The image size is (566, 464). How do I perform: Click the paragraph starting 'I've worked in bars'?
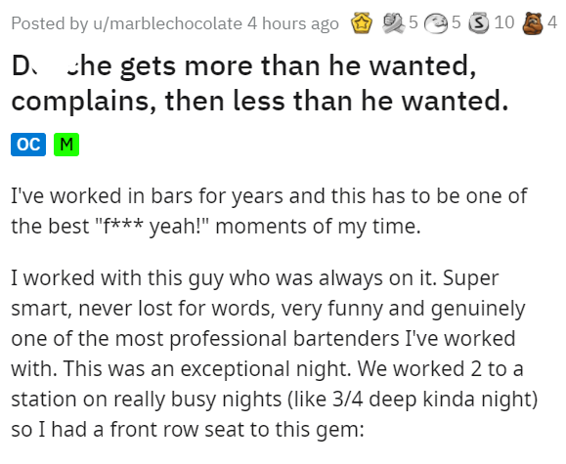(269, 211)
